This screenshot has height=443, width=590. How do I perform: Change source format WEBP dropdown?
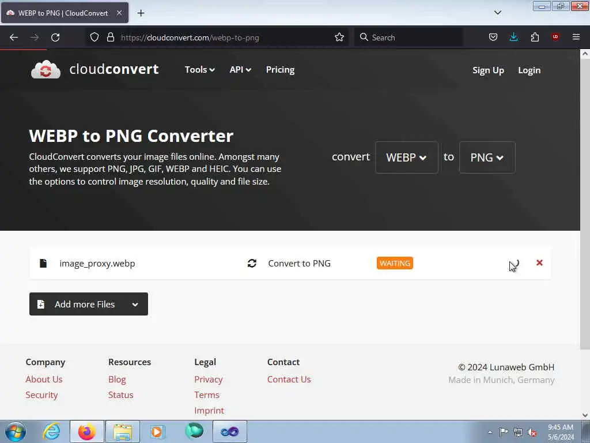406,157
